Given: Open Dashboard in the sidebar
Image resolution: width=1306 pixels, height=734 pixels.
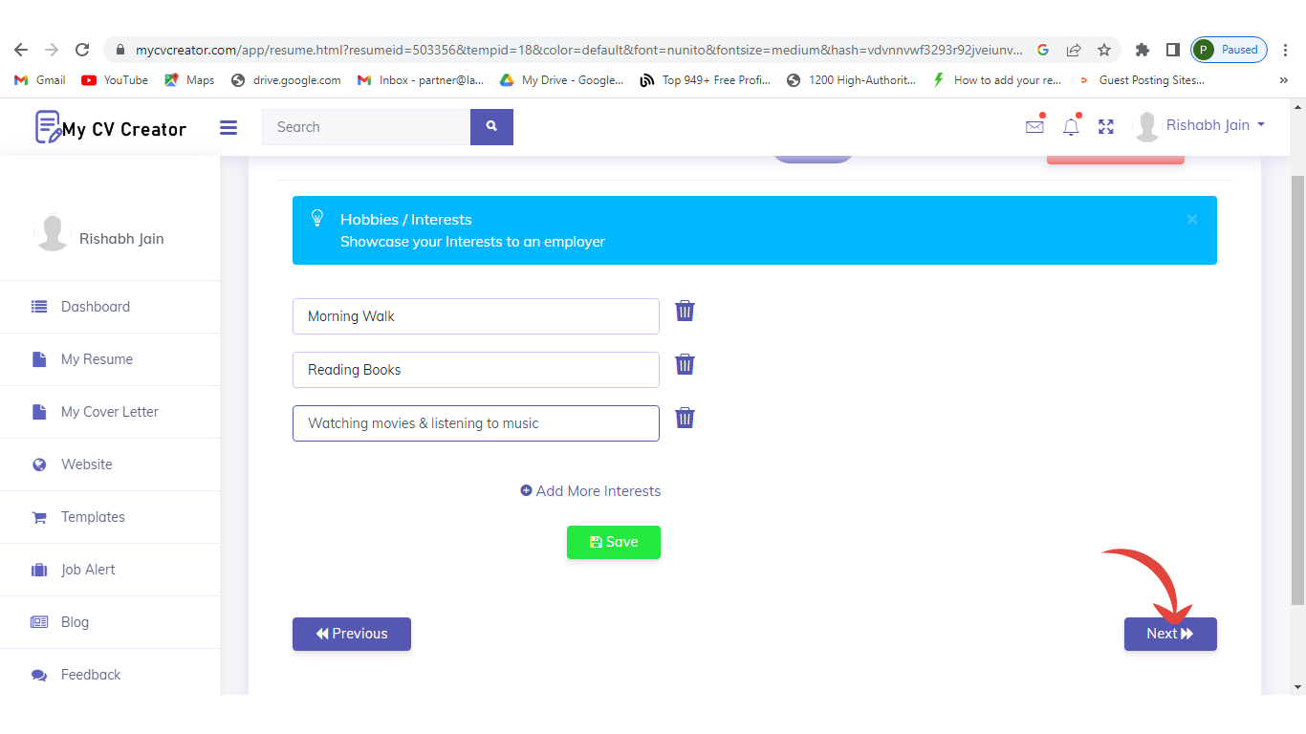Looking at the screenshot, I should [x=96, y=307].
